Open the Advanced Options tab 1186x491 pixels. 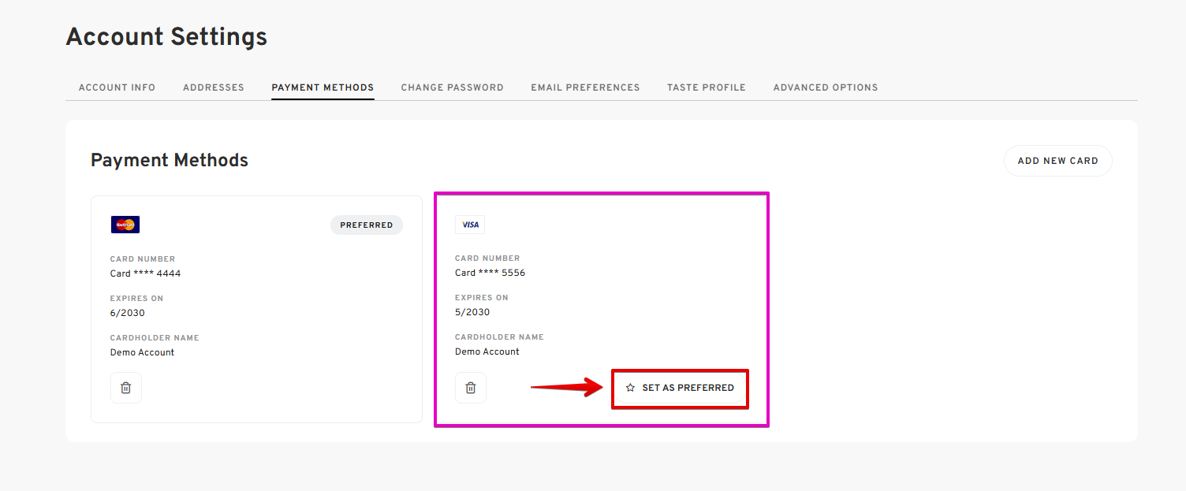click(825, 87)
